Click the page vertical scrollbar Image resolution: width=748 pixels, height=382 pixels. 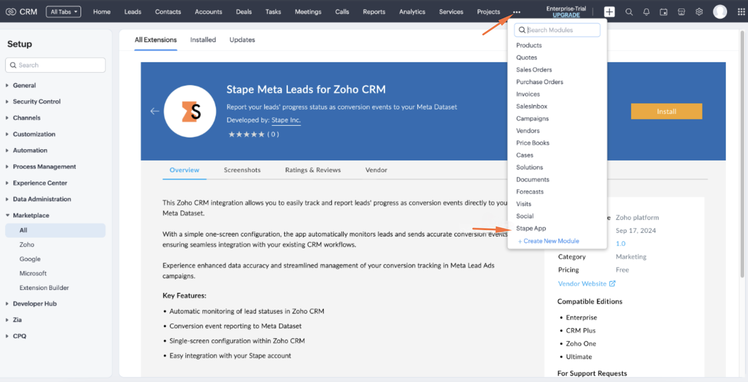742,154
